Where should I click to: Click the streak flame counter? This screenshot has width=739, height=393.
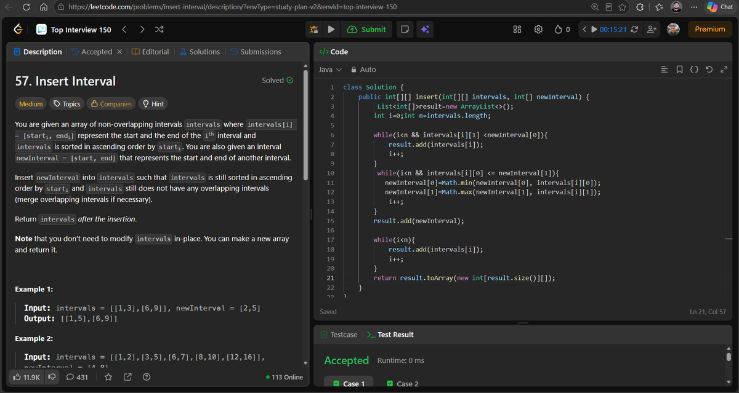coord(562,29)
